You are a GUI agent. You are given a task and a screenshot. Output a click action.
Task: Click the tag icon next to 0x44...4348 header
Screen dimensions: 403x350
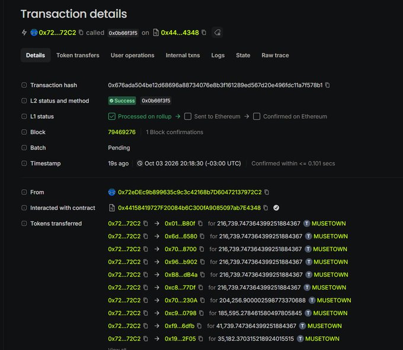pos(218,33)
